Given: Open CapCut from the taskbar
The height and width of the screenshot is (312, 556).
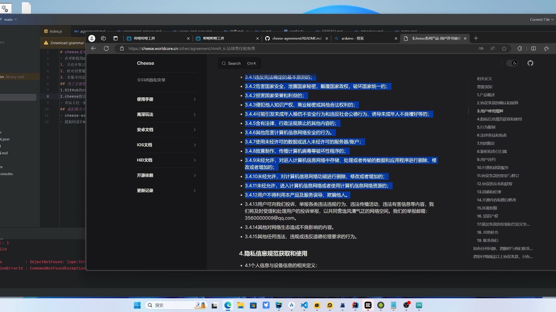Looking at the screenshot, I should tap(368, 305).
